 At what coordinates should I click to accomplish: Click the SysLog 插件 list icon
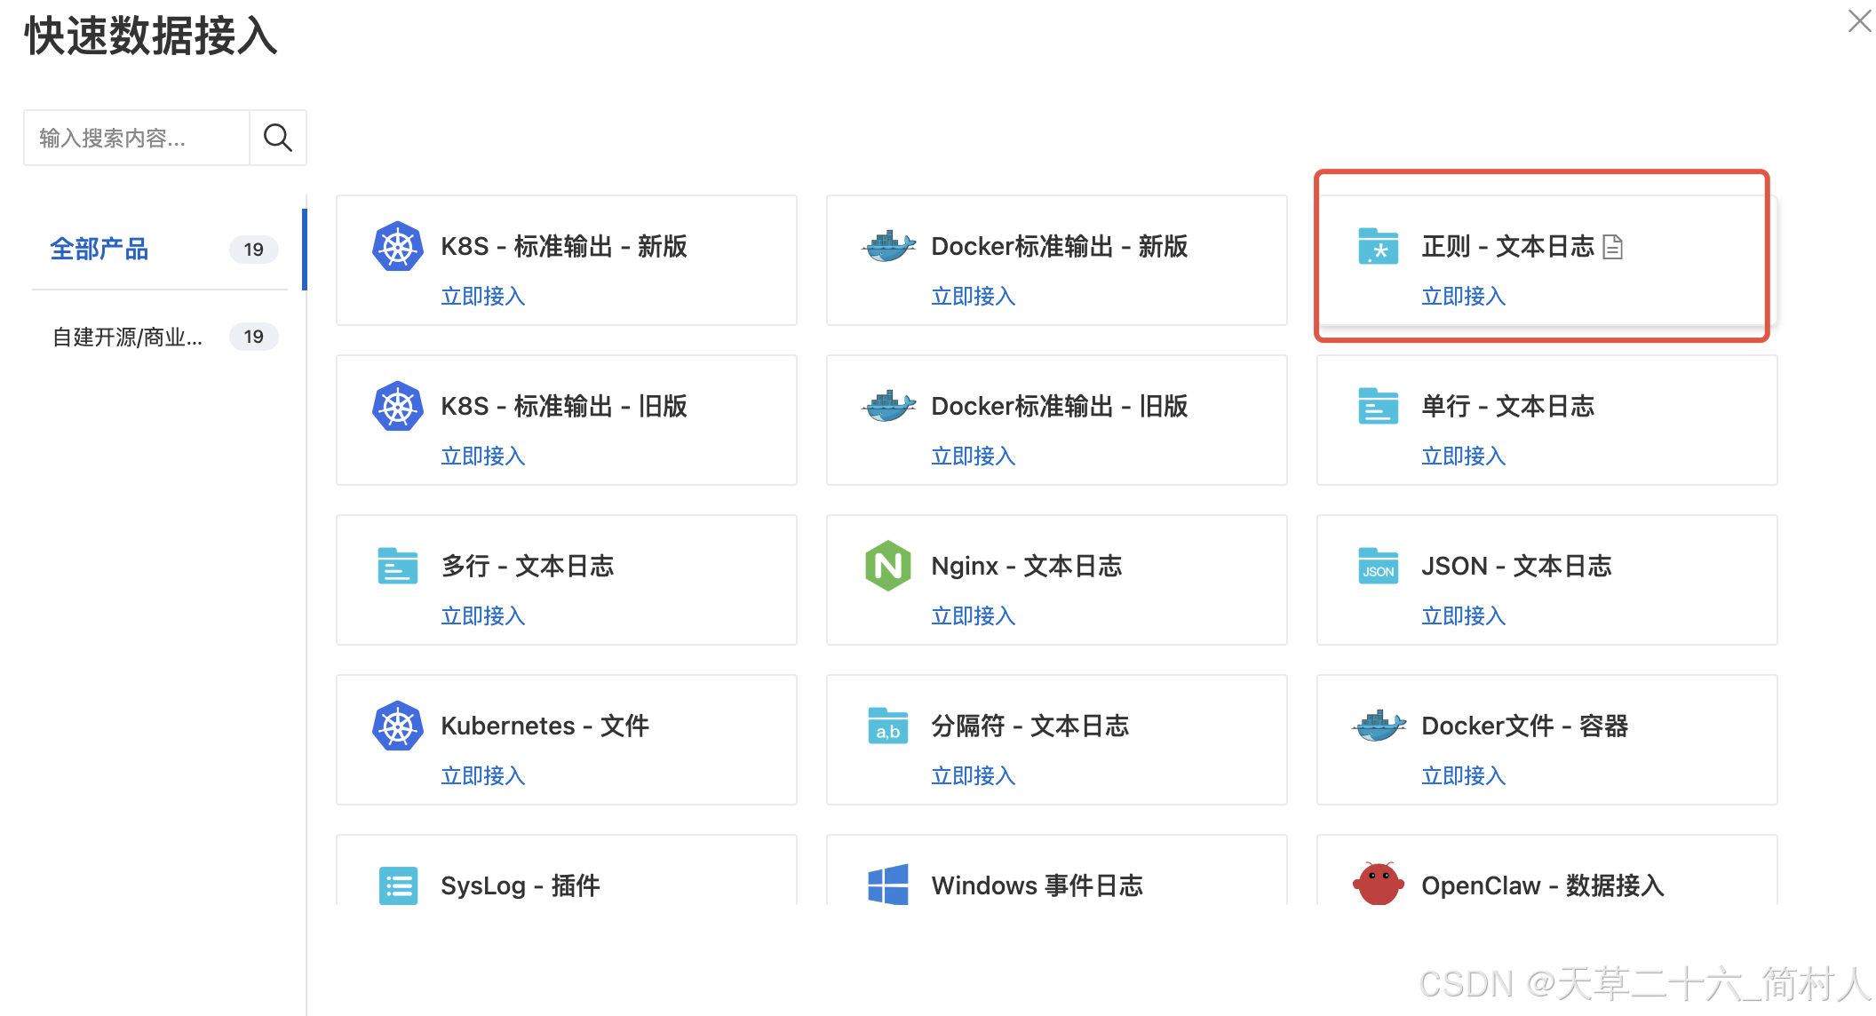click(x=397, y=885)
